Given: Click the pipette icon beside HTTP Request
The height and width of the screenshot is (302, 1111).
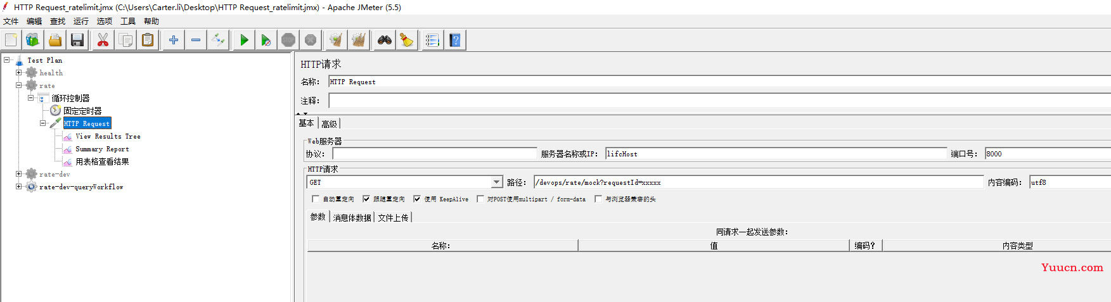Looking at the screenshot, I should coord(56,123).
